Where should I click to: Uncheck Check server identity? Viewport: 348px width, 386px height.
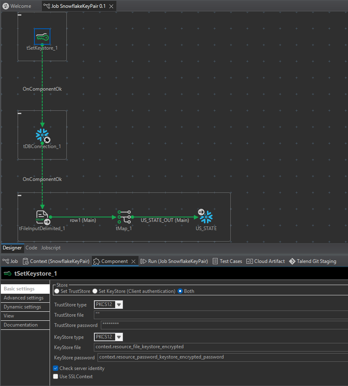[x=56, y=368]
